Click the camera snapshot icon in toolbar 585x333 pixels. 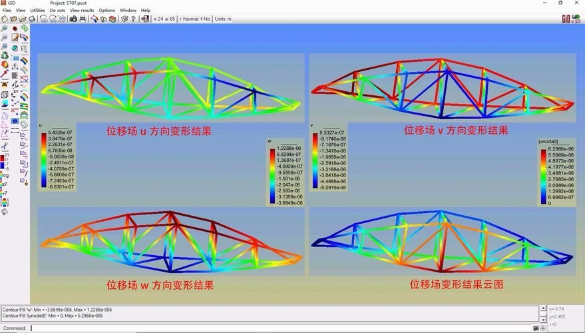(73, 19)
